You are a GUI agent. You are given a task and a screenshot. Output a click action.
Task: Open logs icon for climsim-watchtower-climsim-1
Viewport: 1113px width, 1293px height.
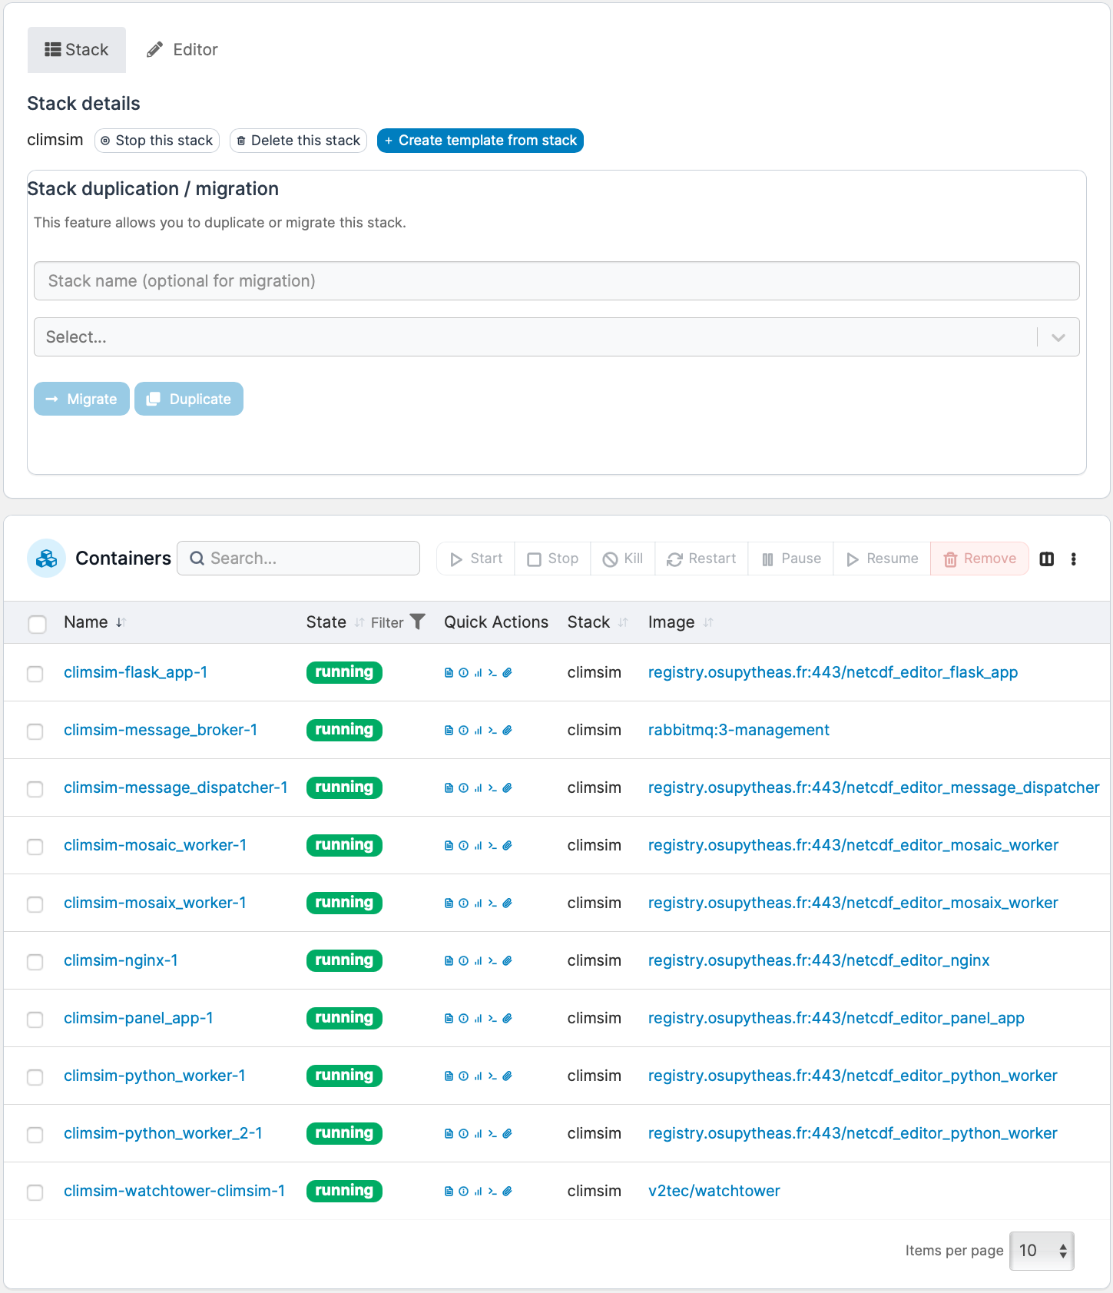pyautogui.click(x=449, y=1192)
